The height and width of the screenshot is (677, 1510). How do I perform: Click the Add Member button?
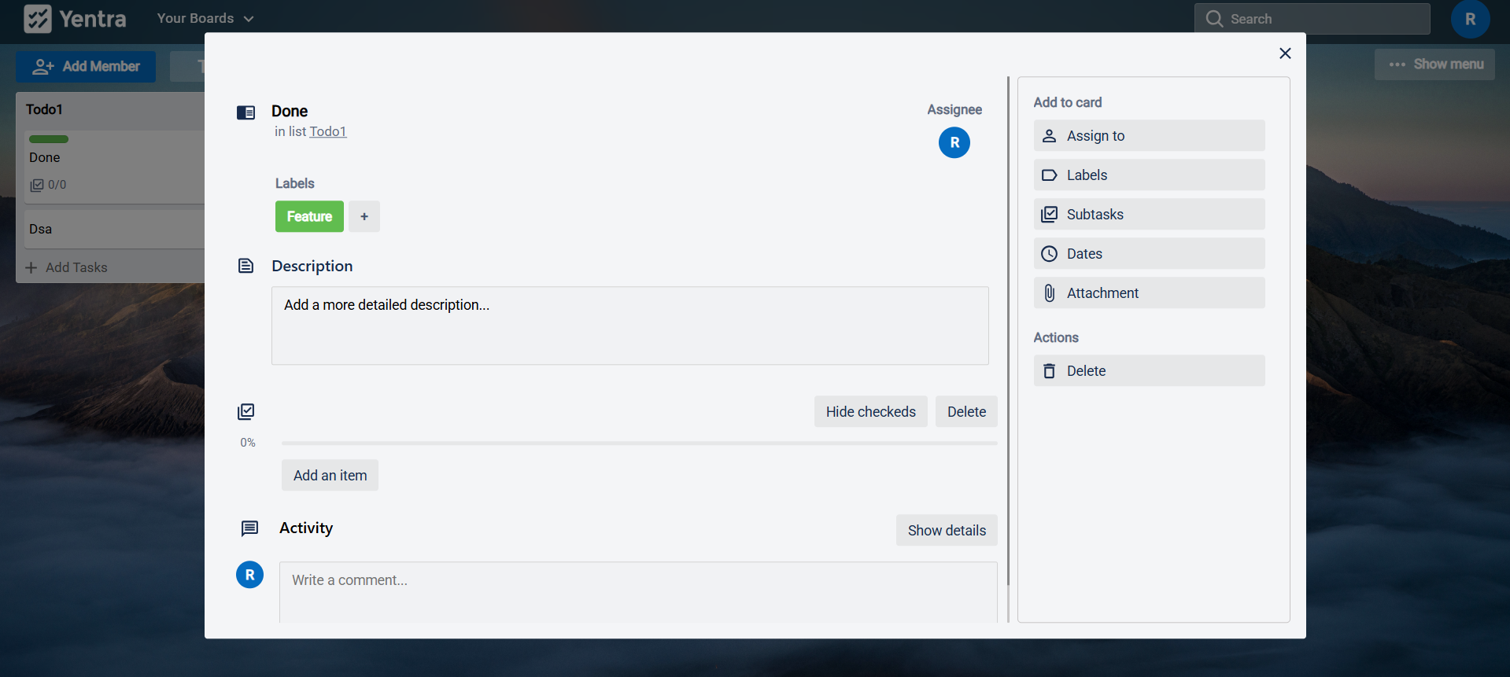coord(86,67)
